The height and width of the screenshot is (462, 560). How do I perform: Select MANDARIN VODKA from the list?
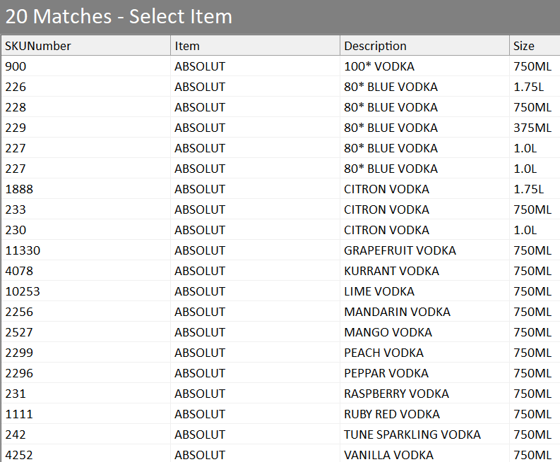[x=397, y=312]
